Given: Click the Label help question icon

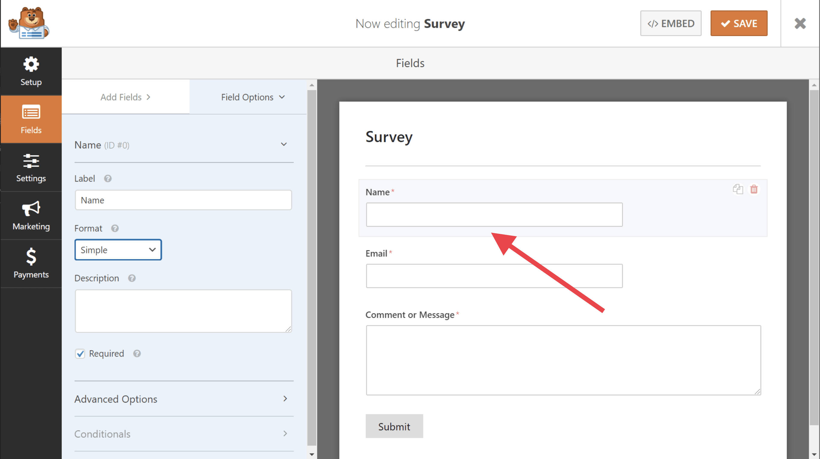Looking at the screenshot, I should click(x=107, y=179).
